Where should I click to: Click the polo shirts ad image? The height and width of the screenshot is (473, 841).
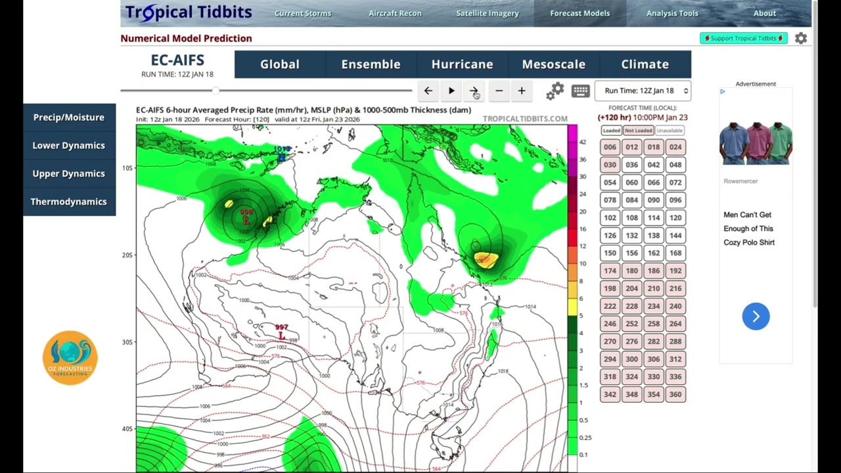pos(756,143)
